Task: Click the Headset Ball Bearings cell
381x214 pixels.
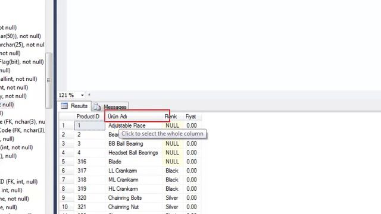Action: point(133,153)
